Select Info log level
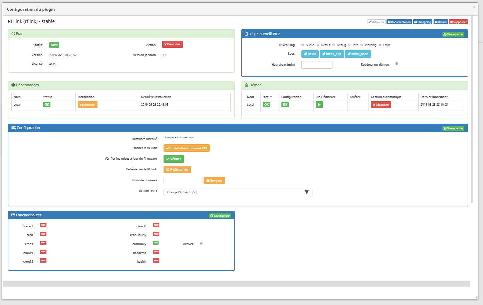The height and width of the screenshot is (305, 483). (349, 45)
